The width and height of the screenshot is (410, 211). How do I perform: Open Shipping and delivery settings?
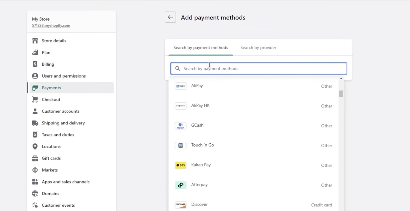tap(71, 123)
